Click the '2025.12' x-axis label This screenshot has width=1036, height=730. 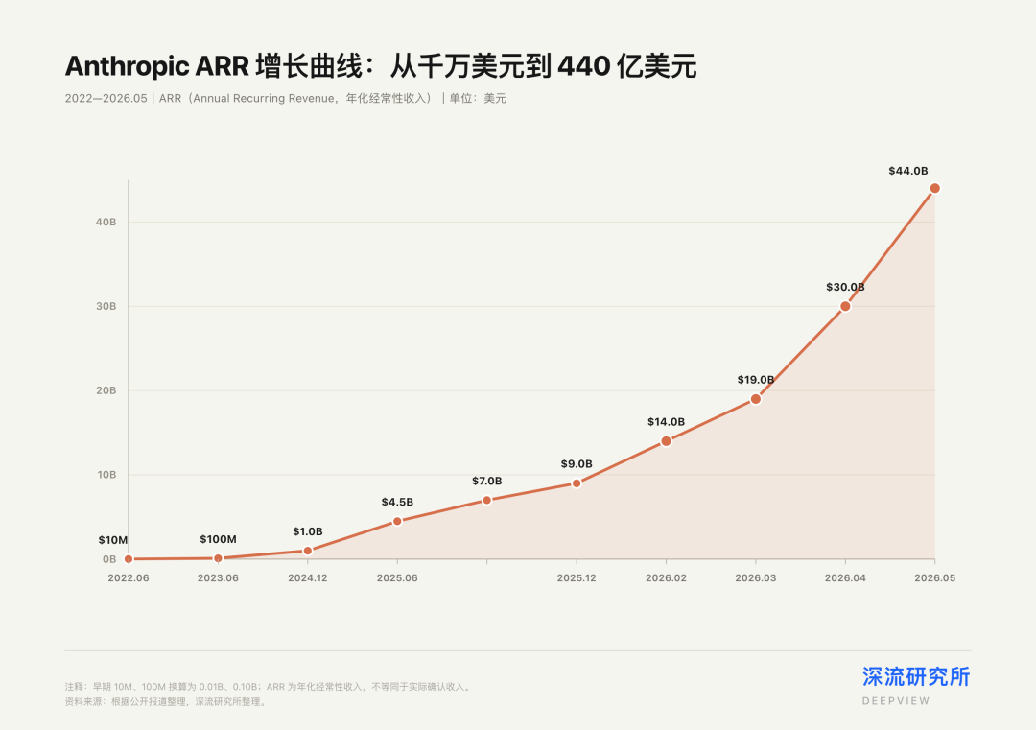pyautogui.click(x=577, y=578)
